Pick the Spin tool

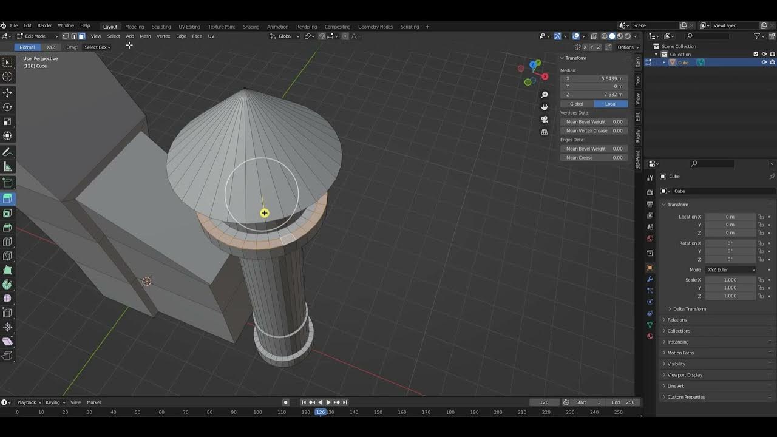click(x=7, y=284)
